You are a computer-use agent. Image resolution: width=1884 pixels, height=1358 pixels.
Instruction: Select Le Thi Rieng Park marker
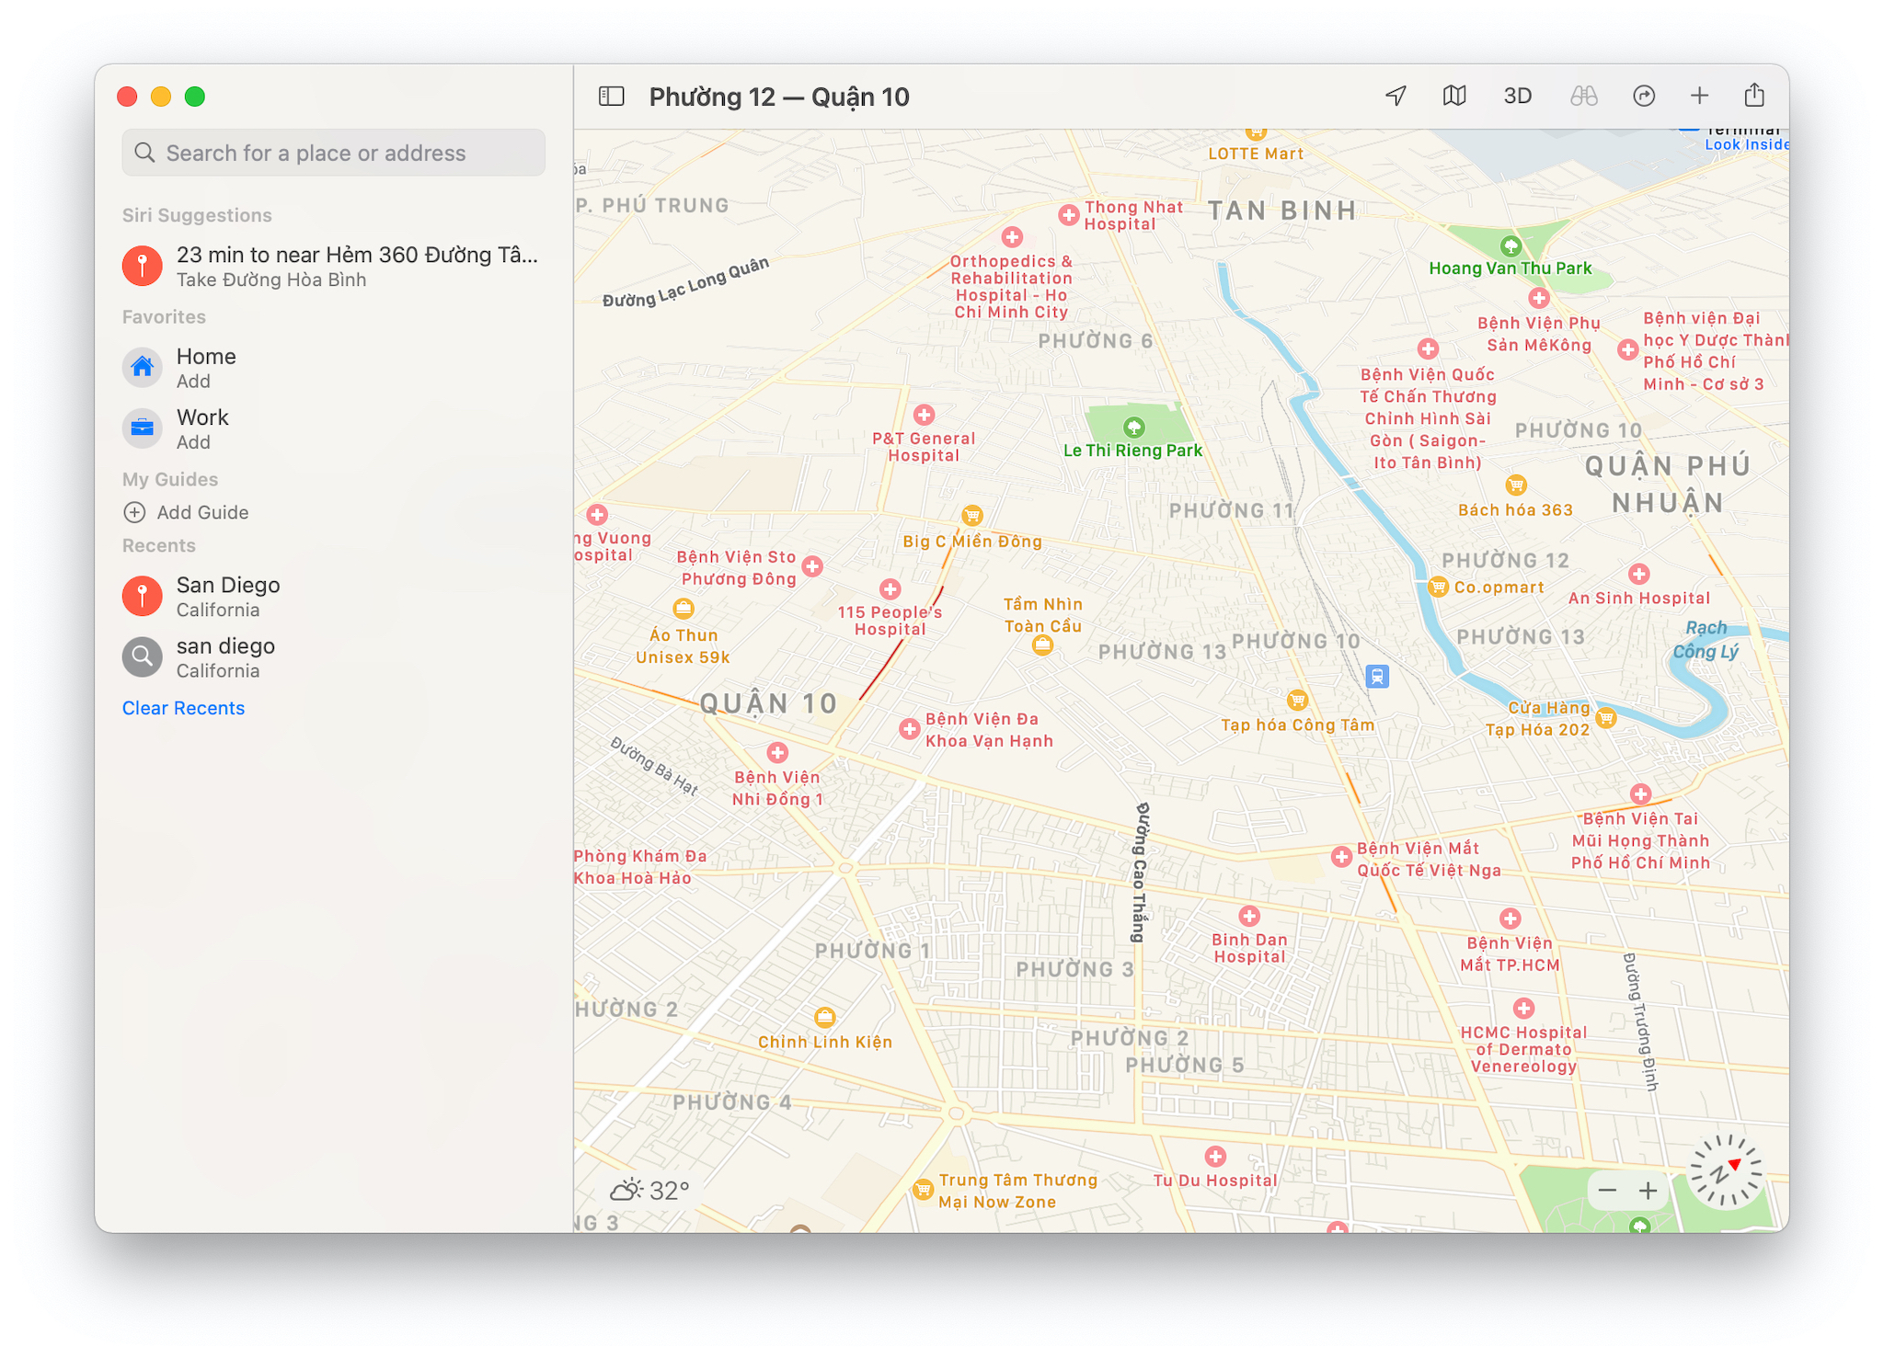click(1134, 428)
